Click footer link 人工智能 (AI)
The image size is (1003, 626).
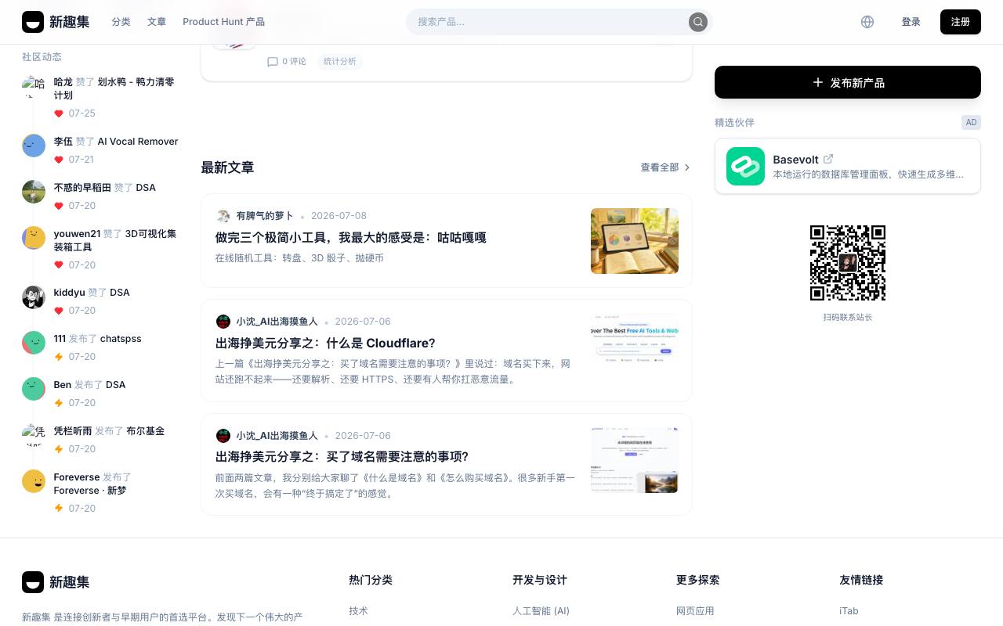(x=541, y=611)
